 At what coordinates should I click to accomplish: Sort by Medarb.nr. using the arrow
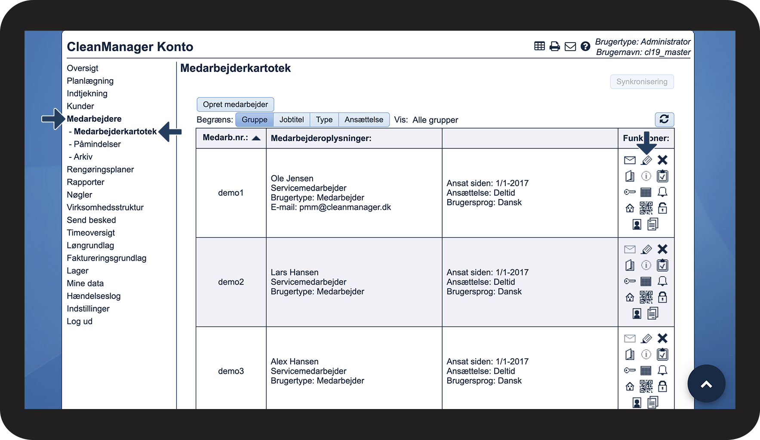coord(256,138)
